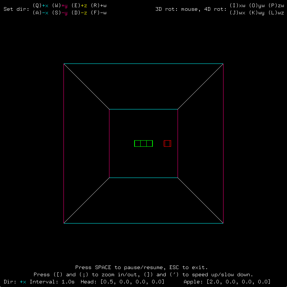Click the Interval 1.0s status text
The width and height of the screenshot is (287, 287).
[x=52, y=282]
